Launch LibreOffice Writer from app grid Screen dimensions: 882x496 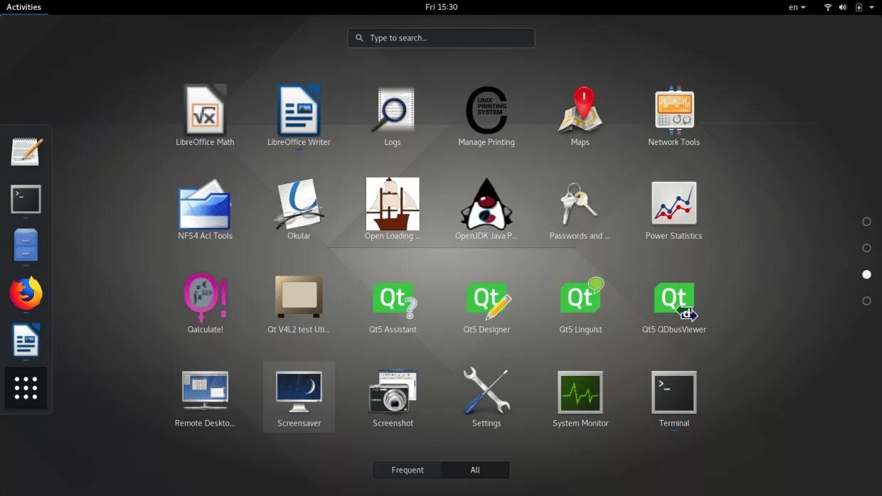299,116
